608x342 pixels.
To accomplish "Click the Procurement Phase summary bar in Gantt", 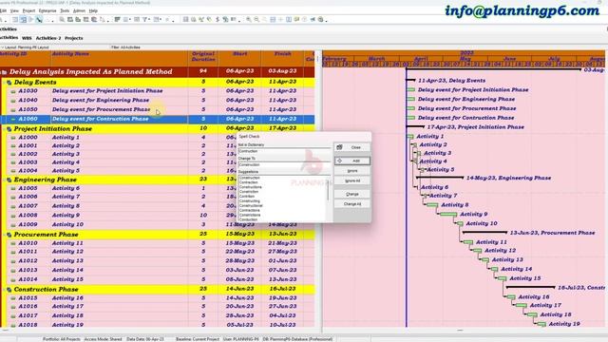I will [484, 233].
